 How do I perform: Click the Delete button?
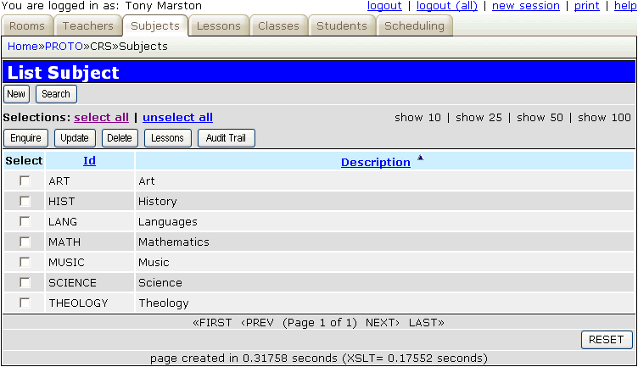click(x=120, y=138)
